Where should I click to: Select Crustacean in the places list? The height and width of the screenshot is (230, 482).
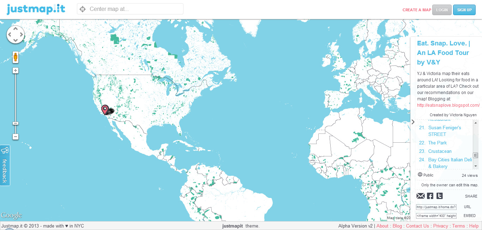[x=440, y=151]
